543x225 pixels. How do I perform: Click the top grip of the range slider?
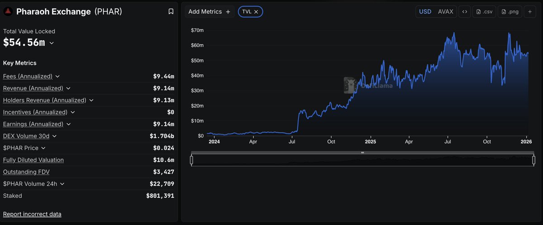tap(362, 153)
